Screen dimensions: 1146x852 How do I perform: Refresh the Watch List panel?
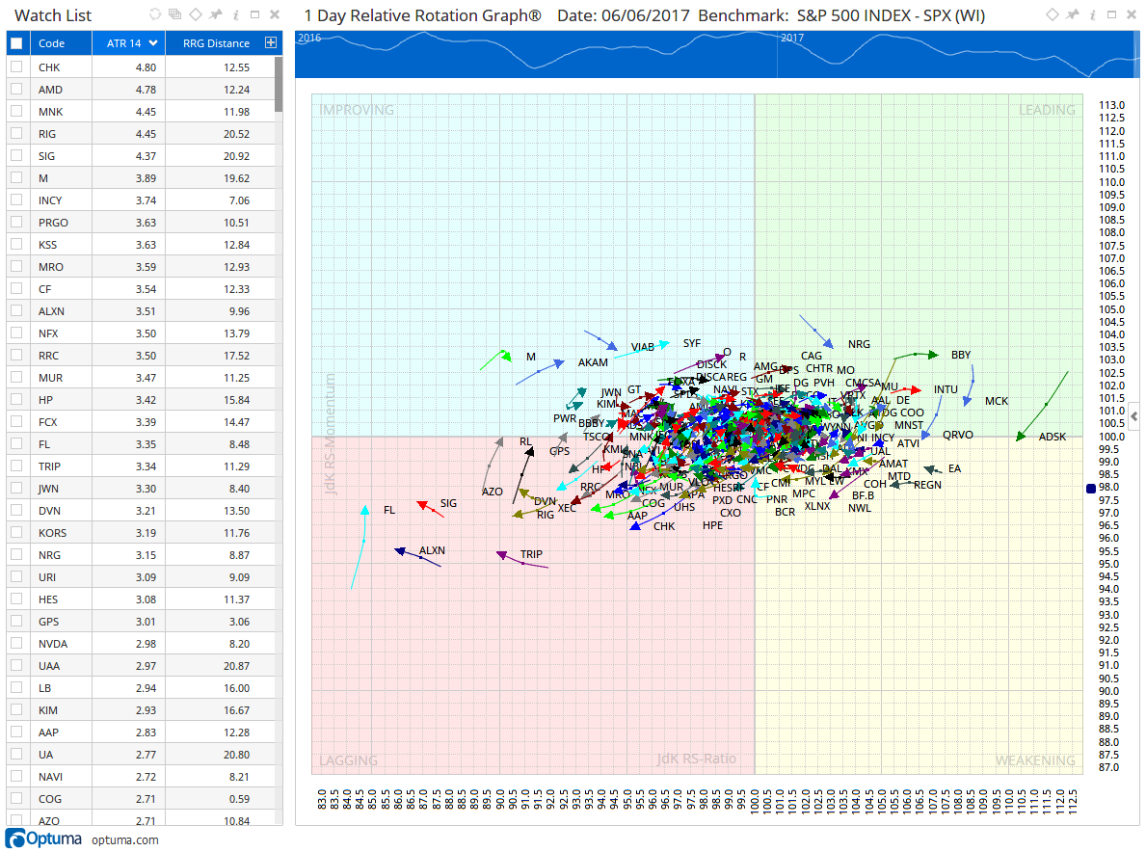tap(155, 14)
